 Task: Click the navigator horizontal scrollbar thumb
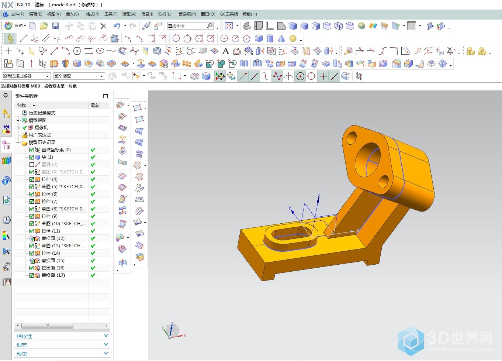pos(47,326)
